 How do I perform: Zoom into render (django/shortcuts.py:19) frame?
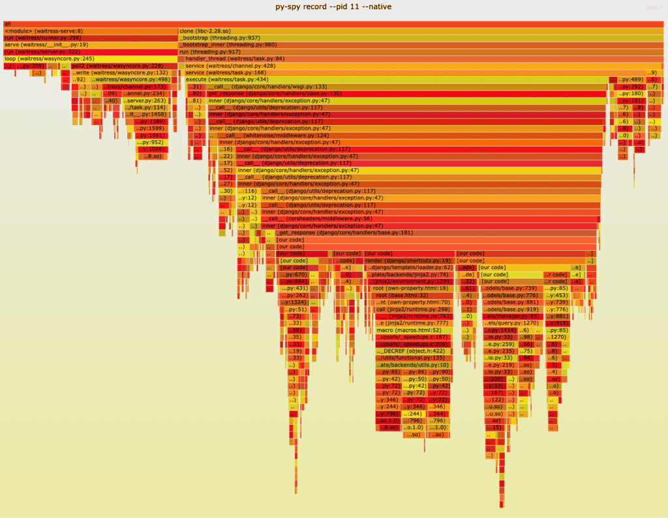pos(409,261)
